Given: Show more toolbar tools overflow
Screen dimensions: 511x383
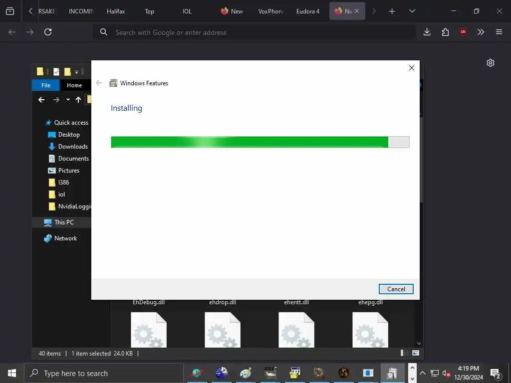Looking at the screenshot, I should point(481,32).
